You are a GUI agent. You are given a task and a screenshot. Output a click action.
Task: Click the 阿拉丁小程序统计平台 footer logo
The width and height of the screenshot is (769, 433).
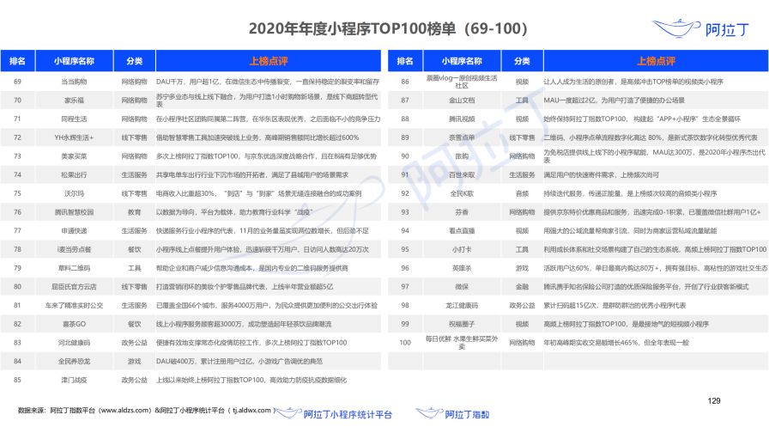(x=334, y=414)
